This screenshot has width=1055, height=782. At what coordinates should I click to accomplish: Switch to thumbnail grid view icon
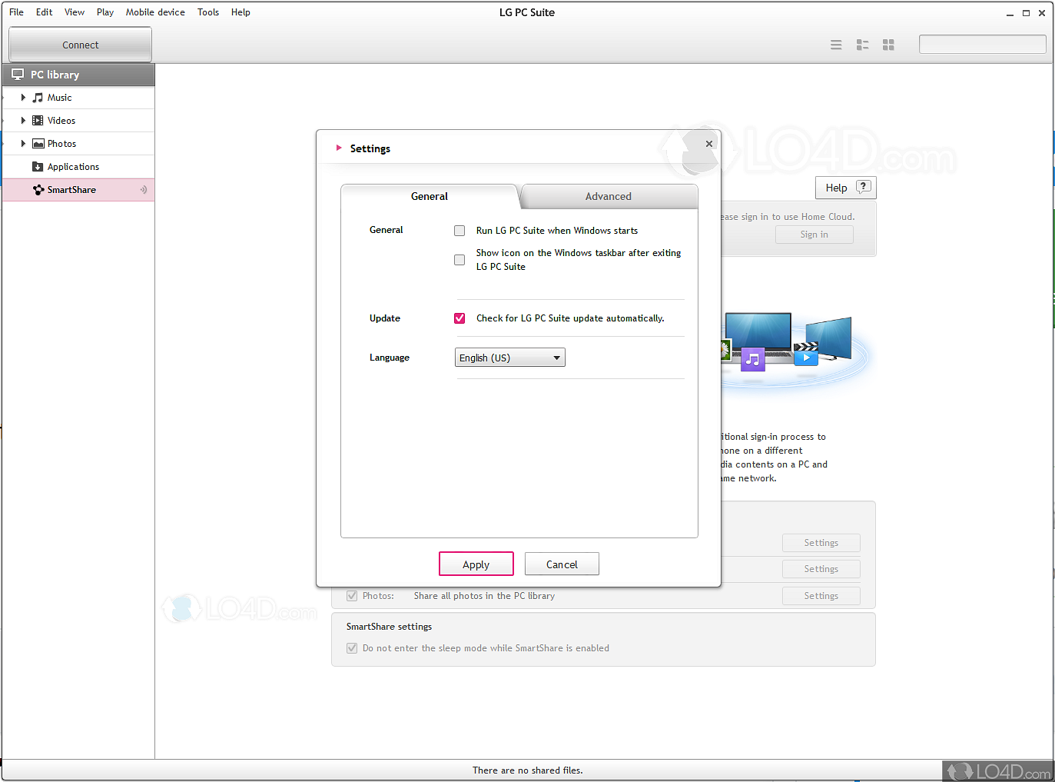(x=888, y=45)
